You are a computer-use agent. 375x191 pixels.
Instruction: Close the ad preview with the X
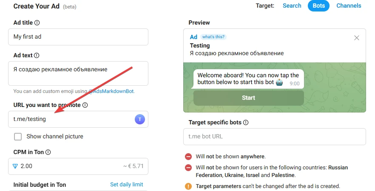[x=357, y=38]
